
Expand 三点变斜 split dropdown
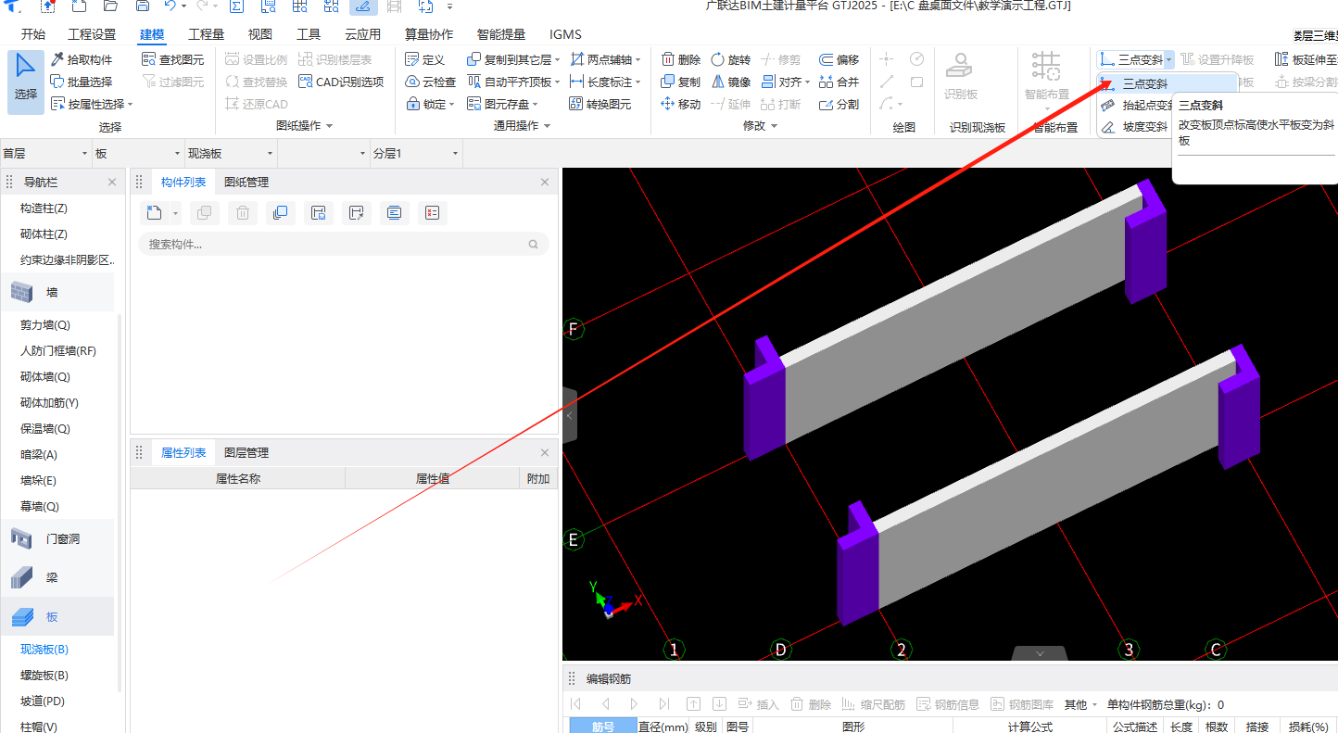[1168, 59]
